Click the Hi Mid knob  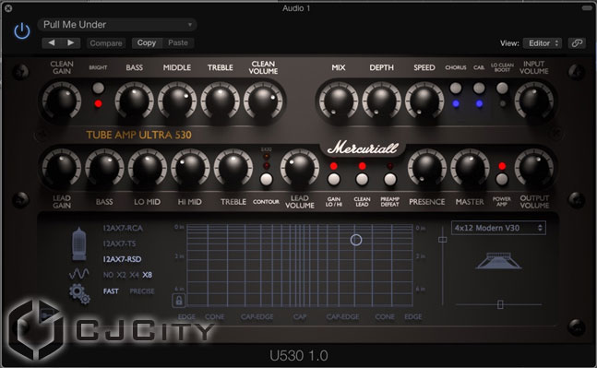(x=190, y=168)
